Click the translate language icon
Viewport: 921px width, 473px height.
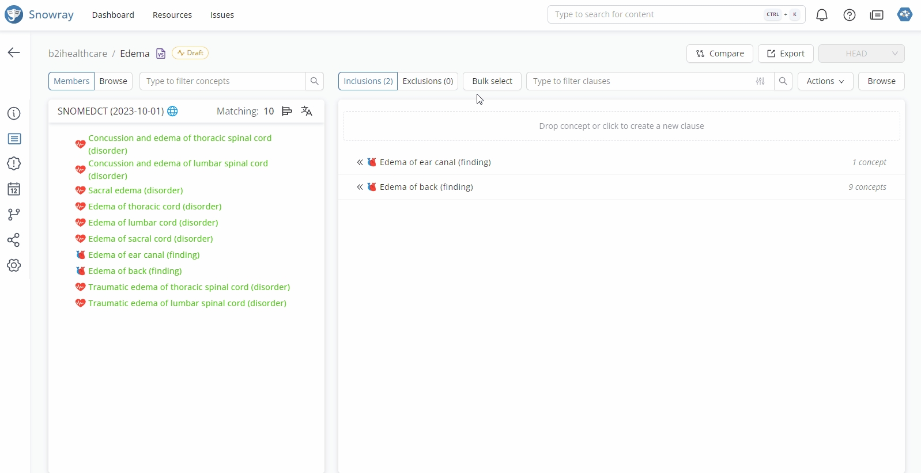307,111
